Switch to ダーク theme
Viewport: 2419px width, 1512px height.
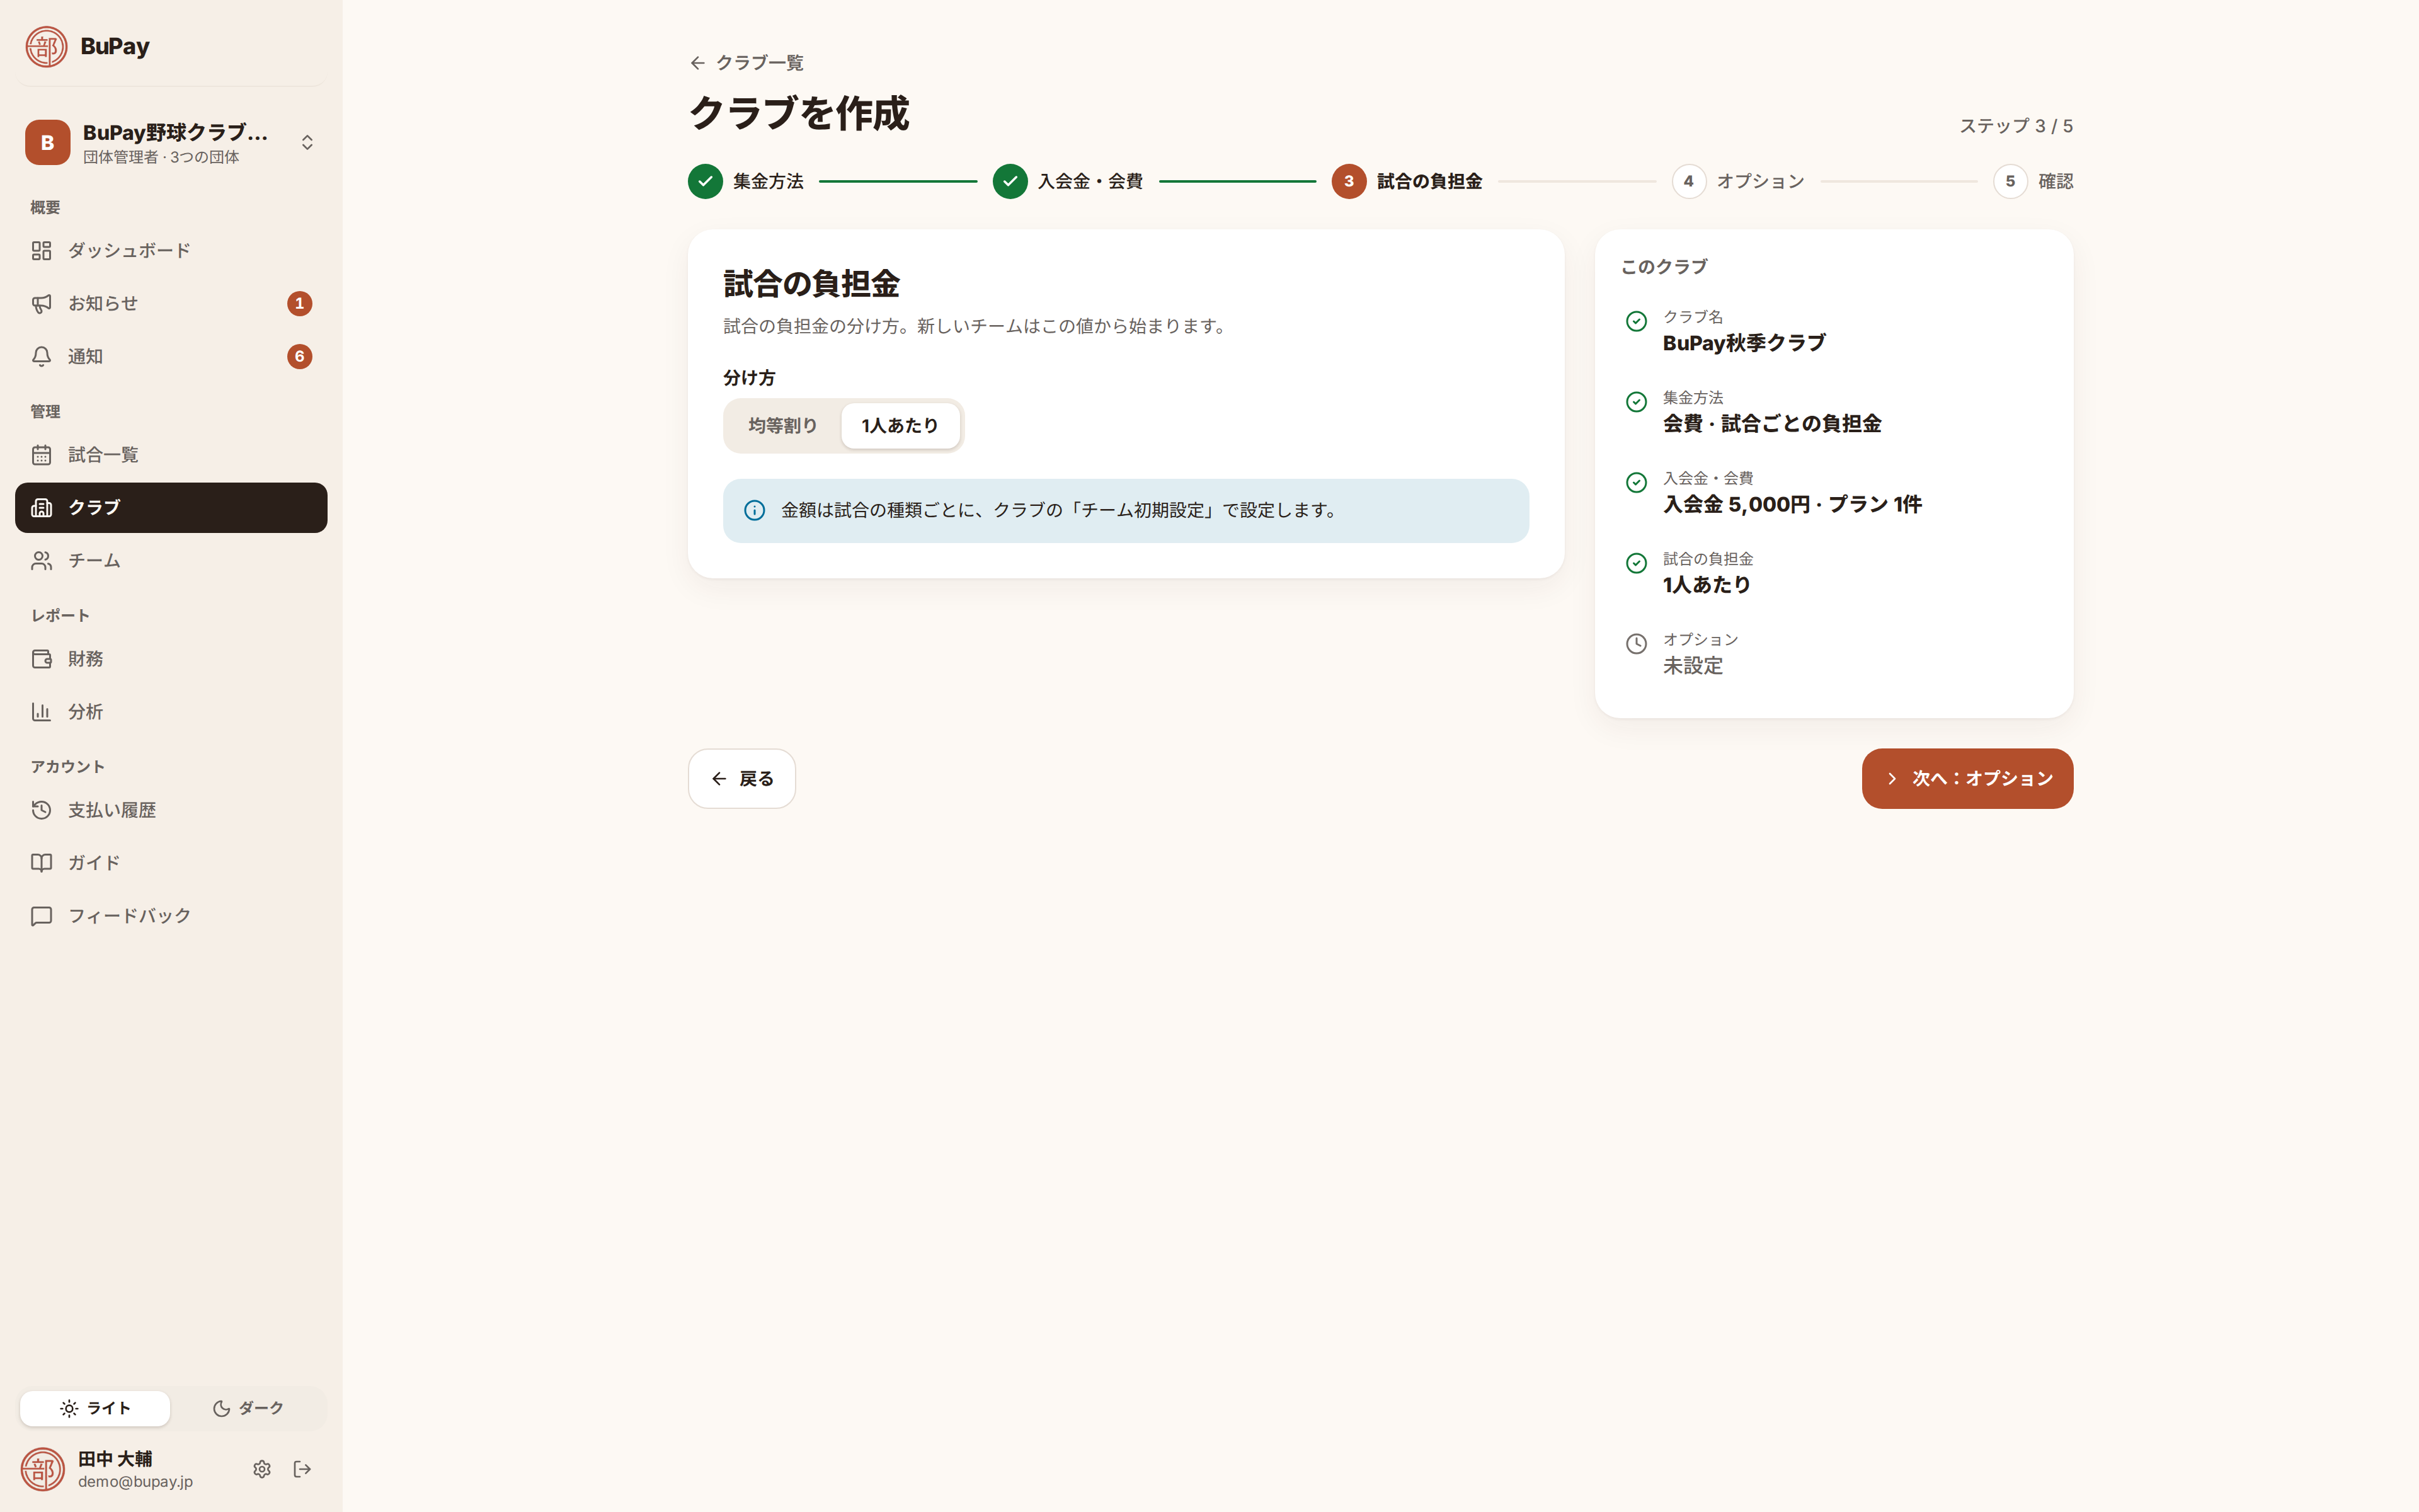[x=248, y=1408]
